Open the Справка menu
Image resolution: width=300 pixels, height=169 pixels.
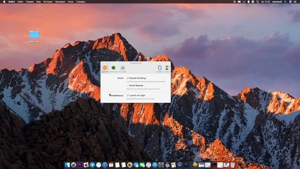[81, 2]
